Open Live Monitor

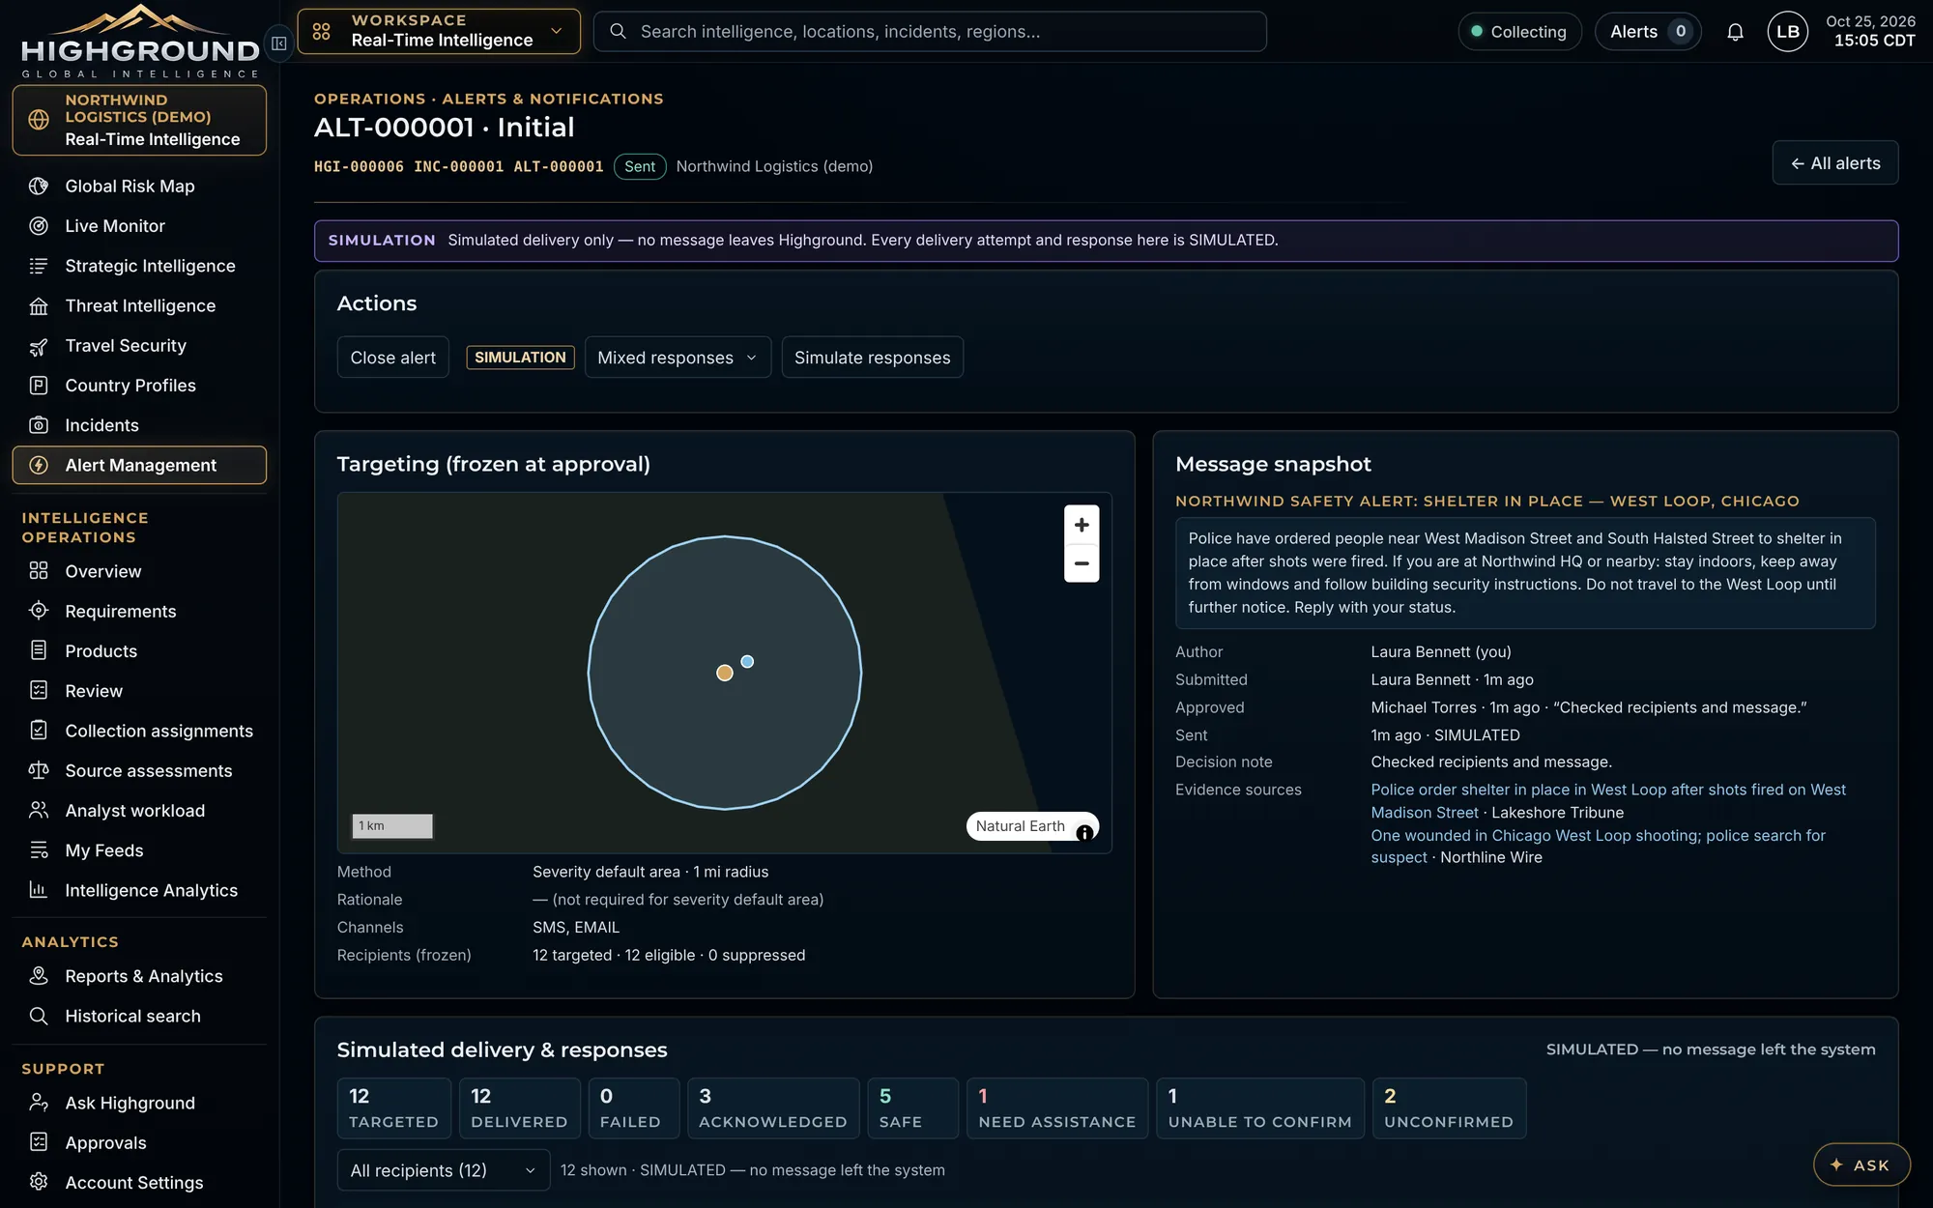point(139,226)
